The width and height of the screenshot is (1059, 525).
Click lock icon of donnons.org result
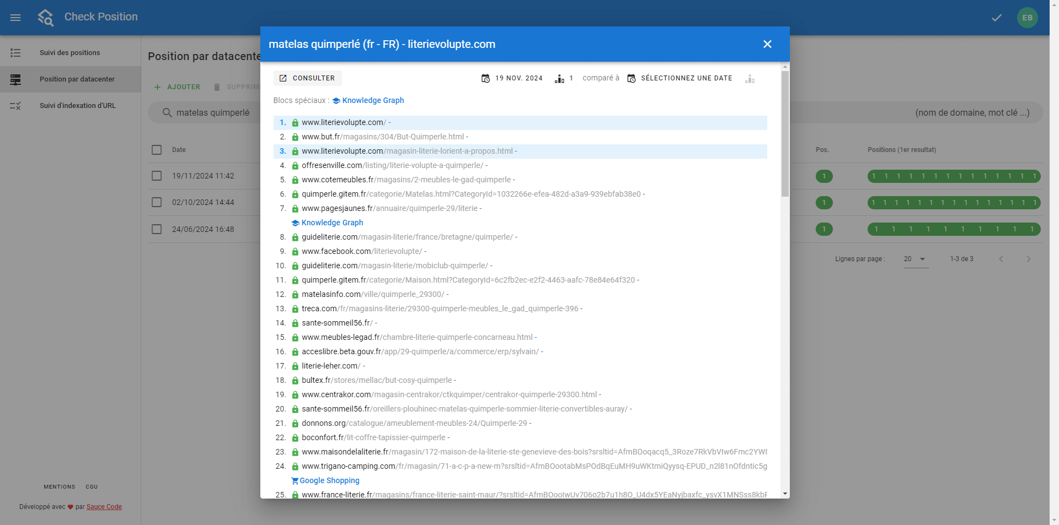click(295, 424)
